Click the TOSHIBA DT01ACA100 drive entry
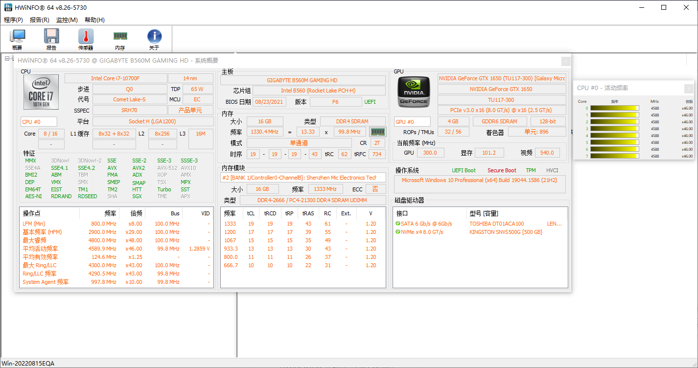The height and width of the screenshot is (368, 698). (x=497, y=224)
